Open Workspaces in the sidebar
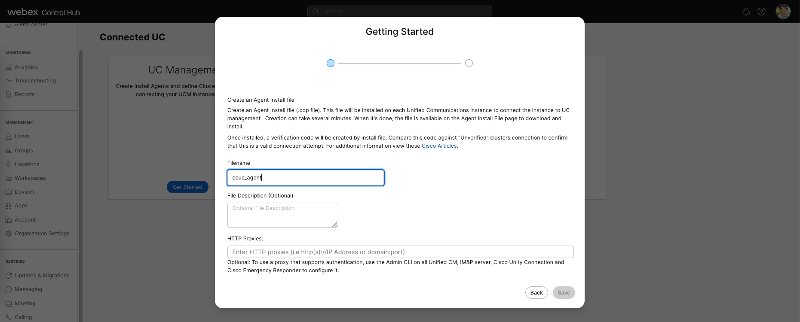The width and height of the screenshot is (800, 322). [30, 178]
